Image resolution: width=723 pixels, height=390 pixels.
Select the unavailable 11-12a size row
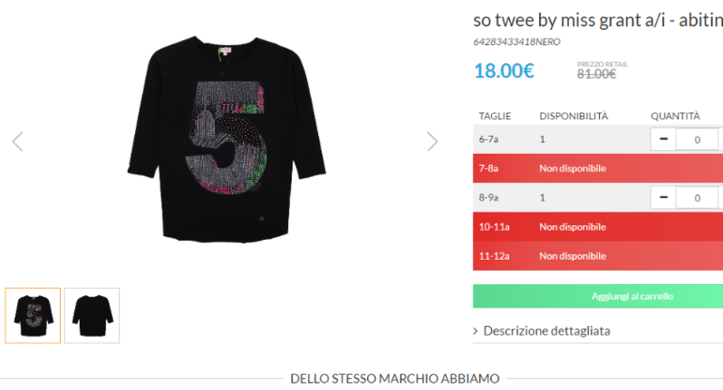pyautogui.click(x=598, y=256)
